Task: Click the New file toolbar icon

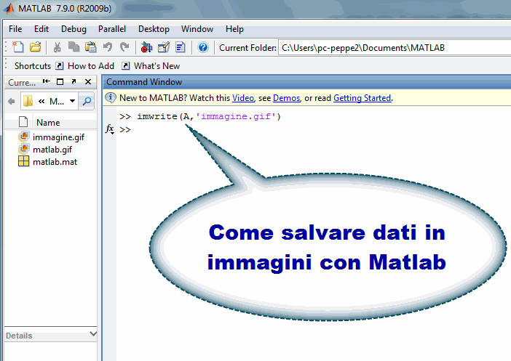Action: 18,47
